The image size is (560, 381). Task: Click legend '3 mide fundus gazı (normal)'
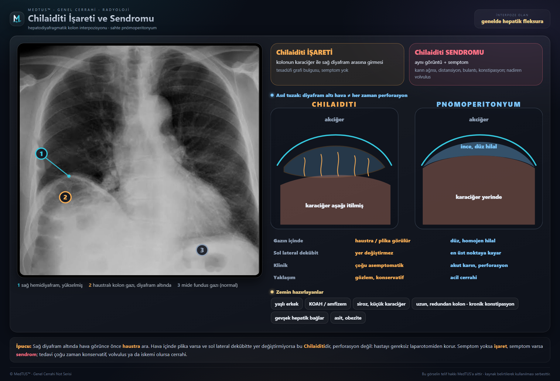tap(207, 285)
